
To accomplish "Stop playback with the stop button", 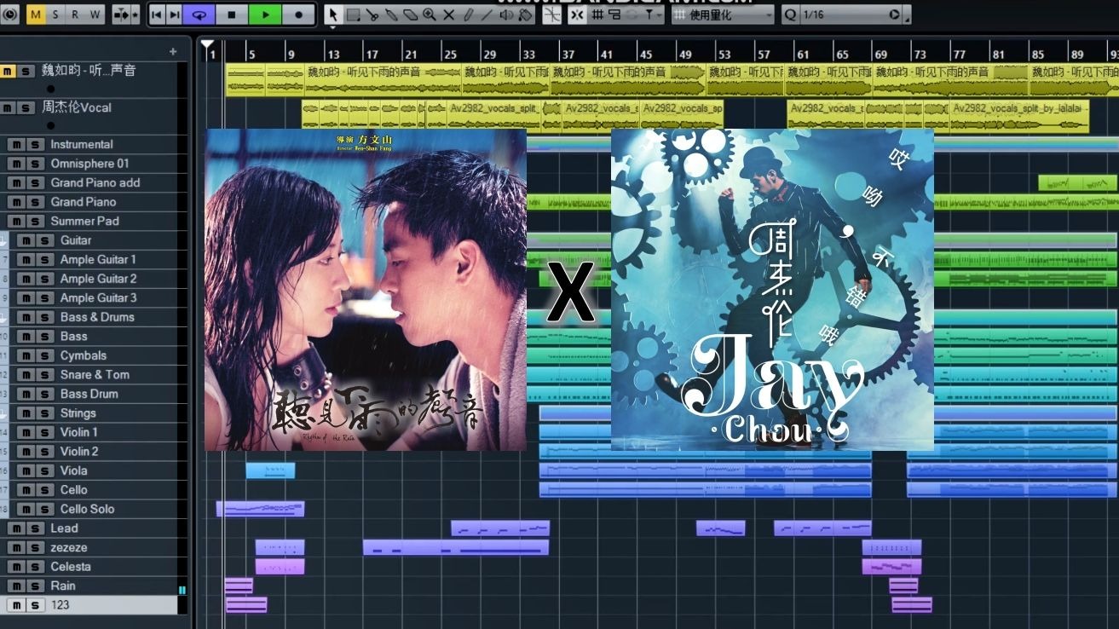I will [x=232, y=14].
